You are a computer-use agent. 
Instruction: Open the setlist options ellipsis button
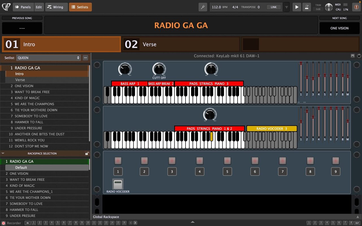pyautogui.click(x=85, y=58)
